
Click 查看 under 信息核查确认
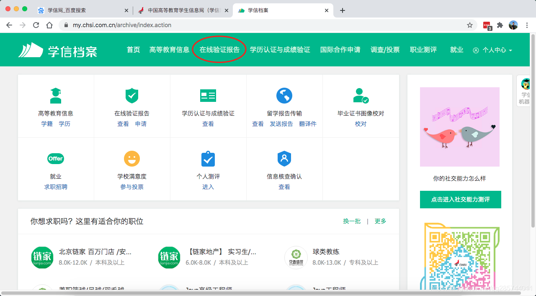pyautogui.click(x=284, y=187)
